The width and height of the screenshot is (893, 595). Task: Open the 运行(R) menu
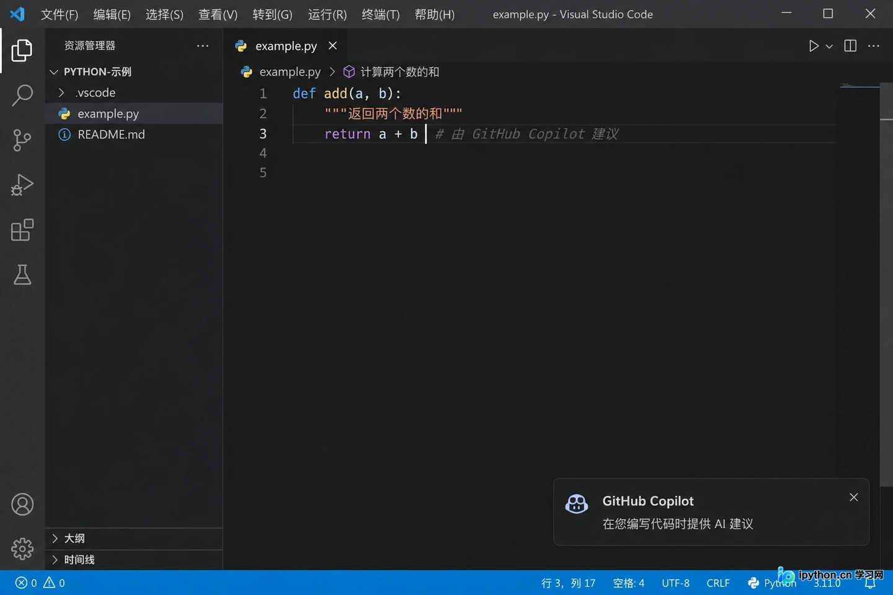click(327, 14)
